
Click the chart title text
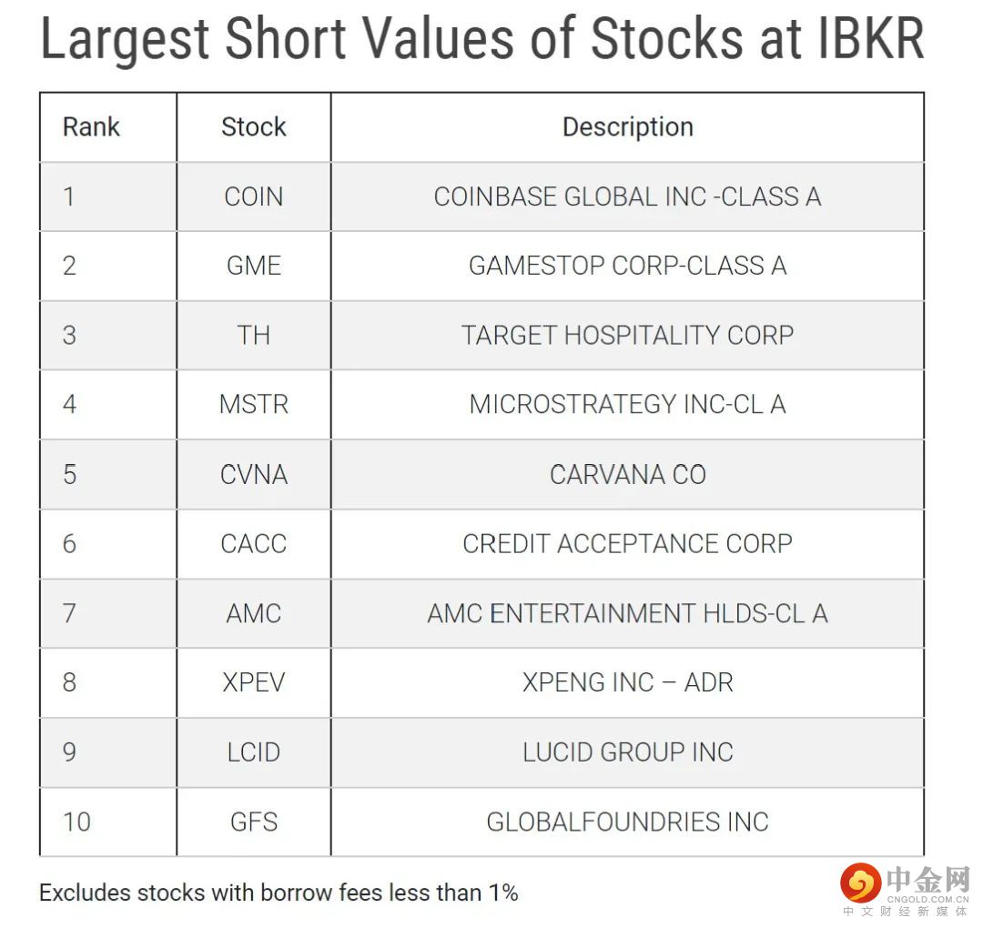pyautogui.click(x=482, y=39)
